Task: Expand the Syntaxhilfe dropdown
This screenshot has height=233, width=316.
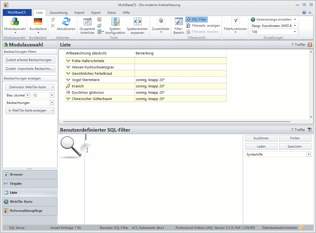Action: tap(309, 155)
